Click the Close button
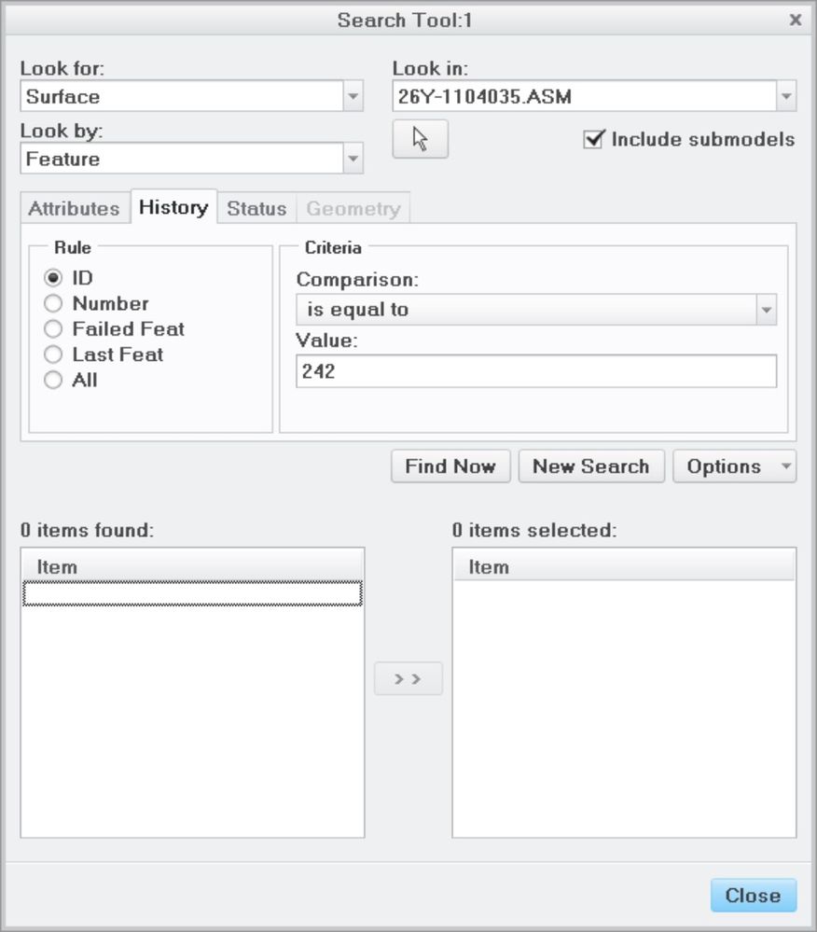The image size is (817, 932). [x=754, y=895]
